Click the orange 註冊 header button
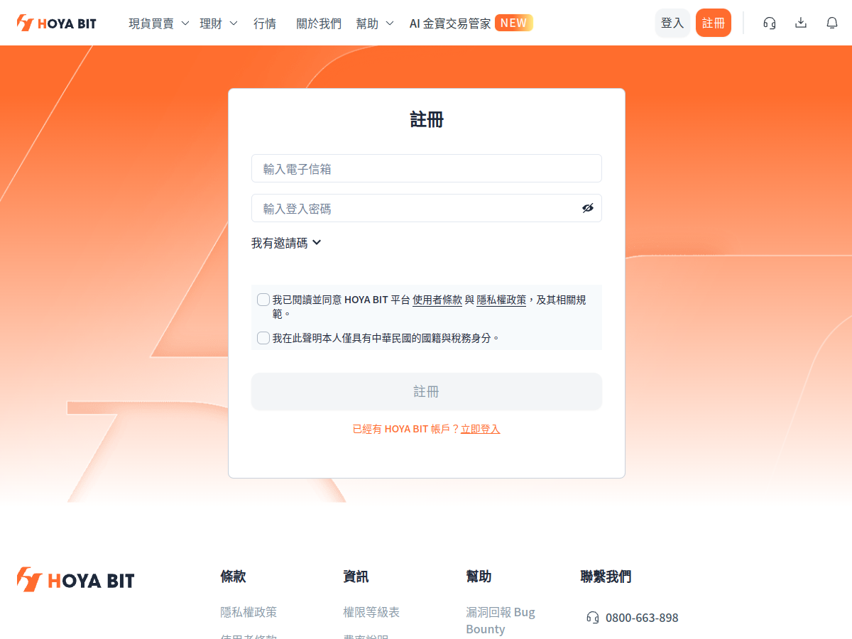Image resolution: width=852 pixels, height=639 pixels. [714, 23]
